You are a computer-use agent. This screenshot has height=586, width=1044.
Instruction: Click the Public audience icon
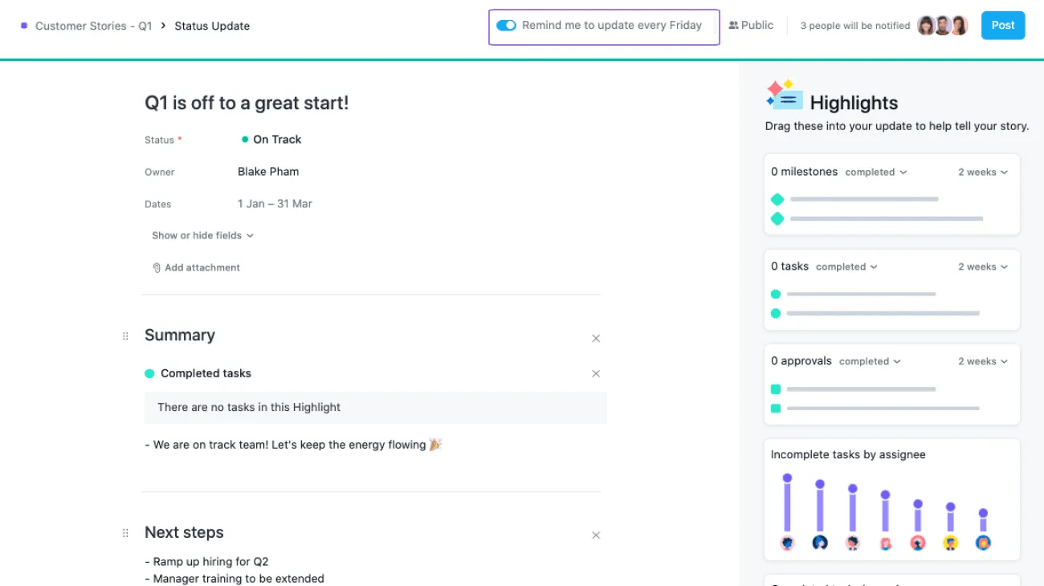733,25
